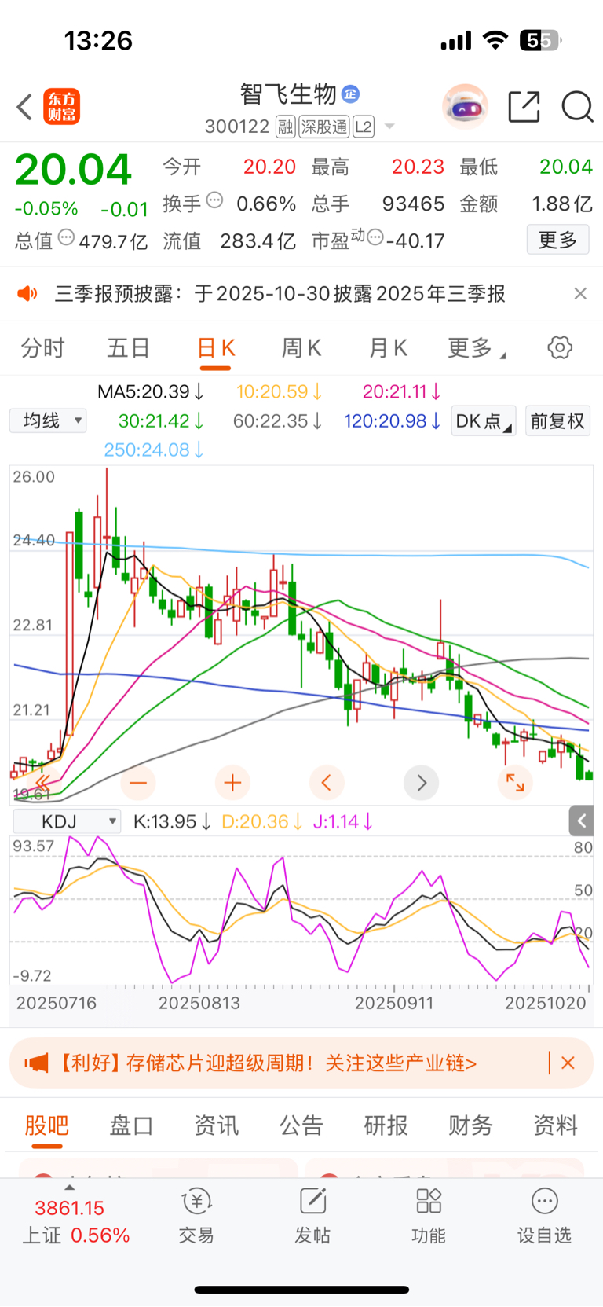603x1307 pixels.
Task: Expand stock title dropdown arrow
Action: tap(389, 127)
